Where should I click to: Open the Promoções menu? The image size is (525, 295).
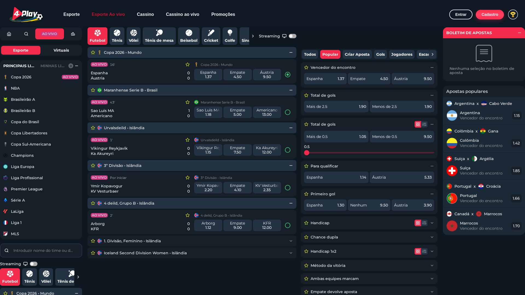223,14
